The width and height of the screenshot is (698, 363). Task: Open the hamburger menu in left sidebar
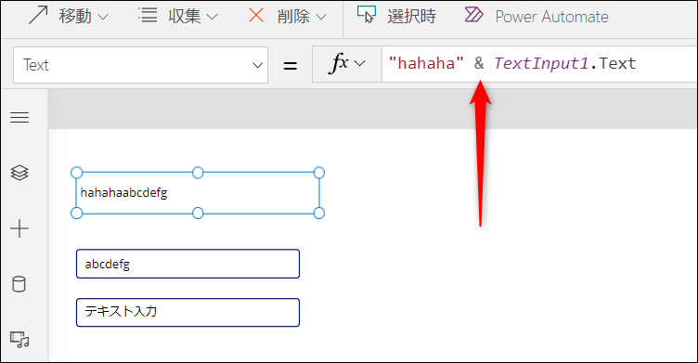[x=19, y=118]
